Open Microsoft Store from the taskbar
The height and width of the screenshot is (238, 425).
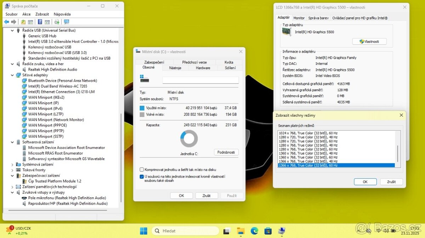[268, 231]
